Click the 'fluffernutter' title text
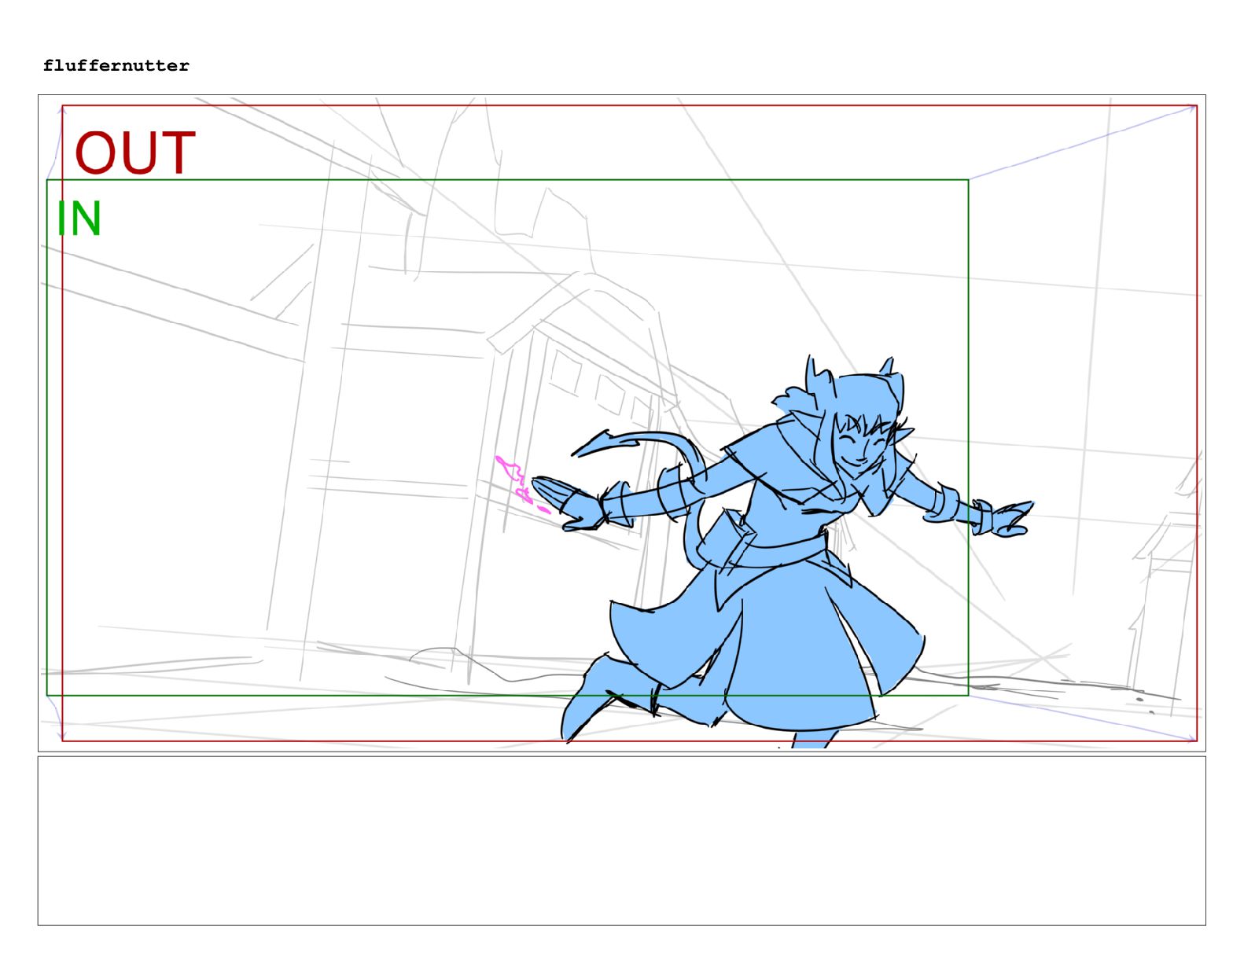This screenshot has height=963, width=1244. click(x=116, y=66)
